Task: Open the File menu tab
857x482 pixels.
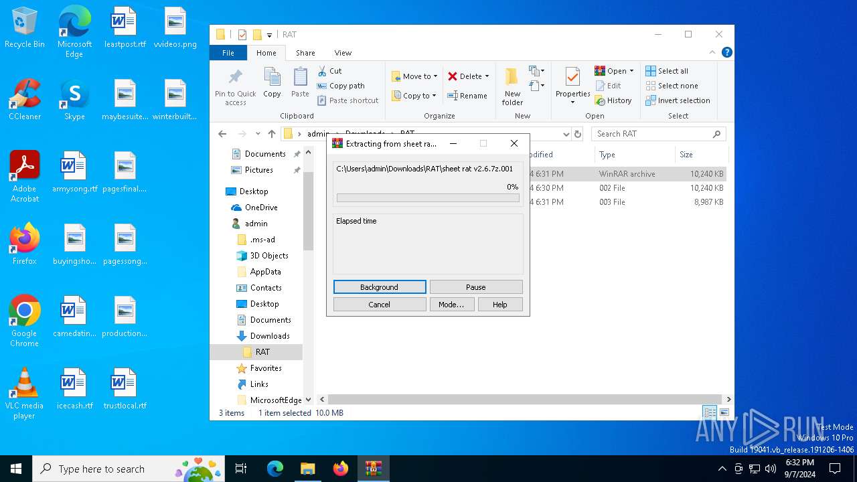Action: tap(228, 53)
